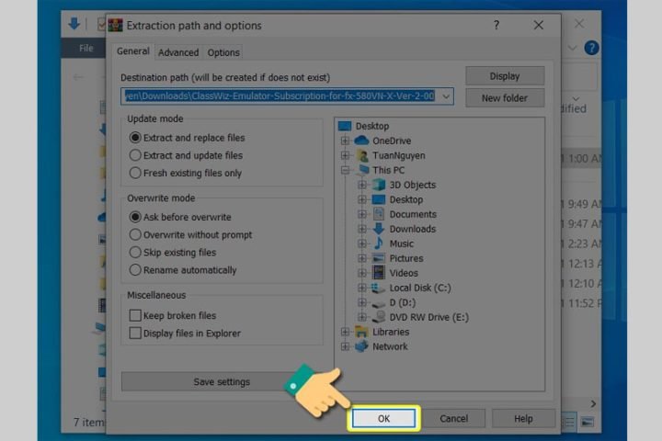Open the destination path dropdown arrow

click(x=446, y=96)
